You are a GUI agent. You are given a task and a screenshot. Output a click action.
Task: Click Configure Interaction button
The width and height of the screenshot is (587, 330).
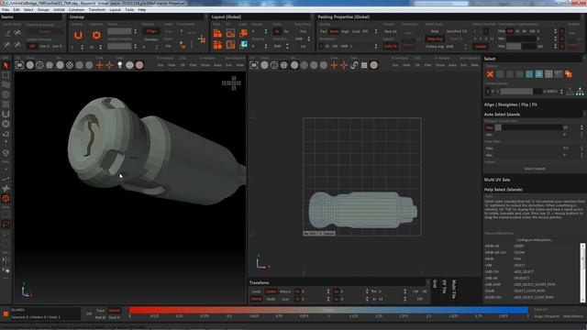535,240
